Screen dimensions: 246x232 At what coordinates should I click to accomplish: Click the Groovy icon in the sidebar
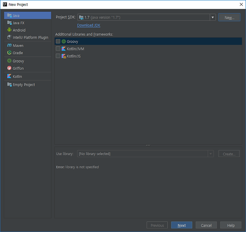[9, 61]
